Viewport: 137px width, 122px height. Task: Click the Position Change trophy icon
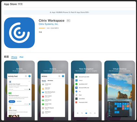tap(10, 108)
